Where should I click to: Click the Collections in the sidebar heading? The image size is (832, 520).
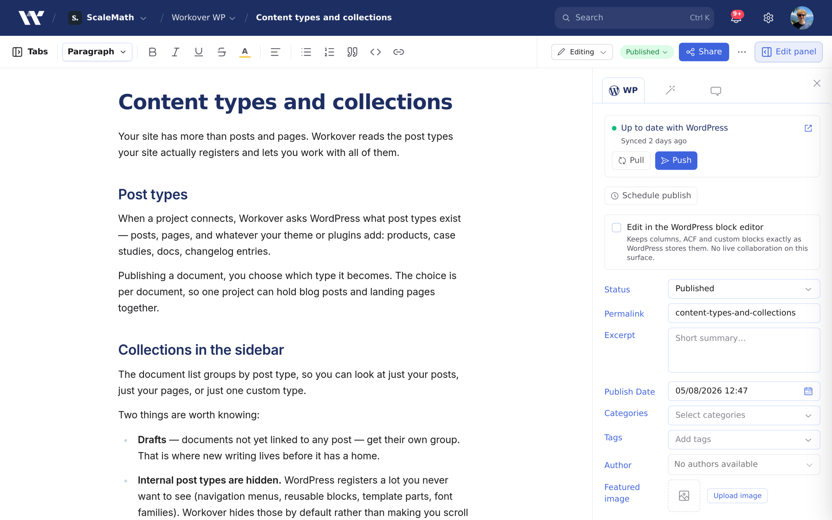tap(201, 350)
